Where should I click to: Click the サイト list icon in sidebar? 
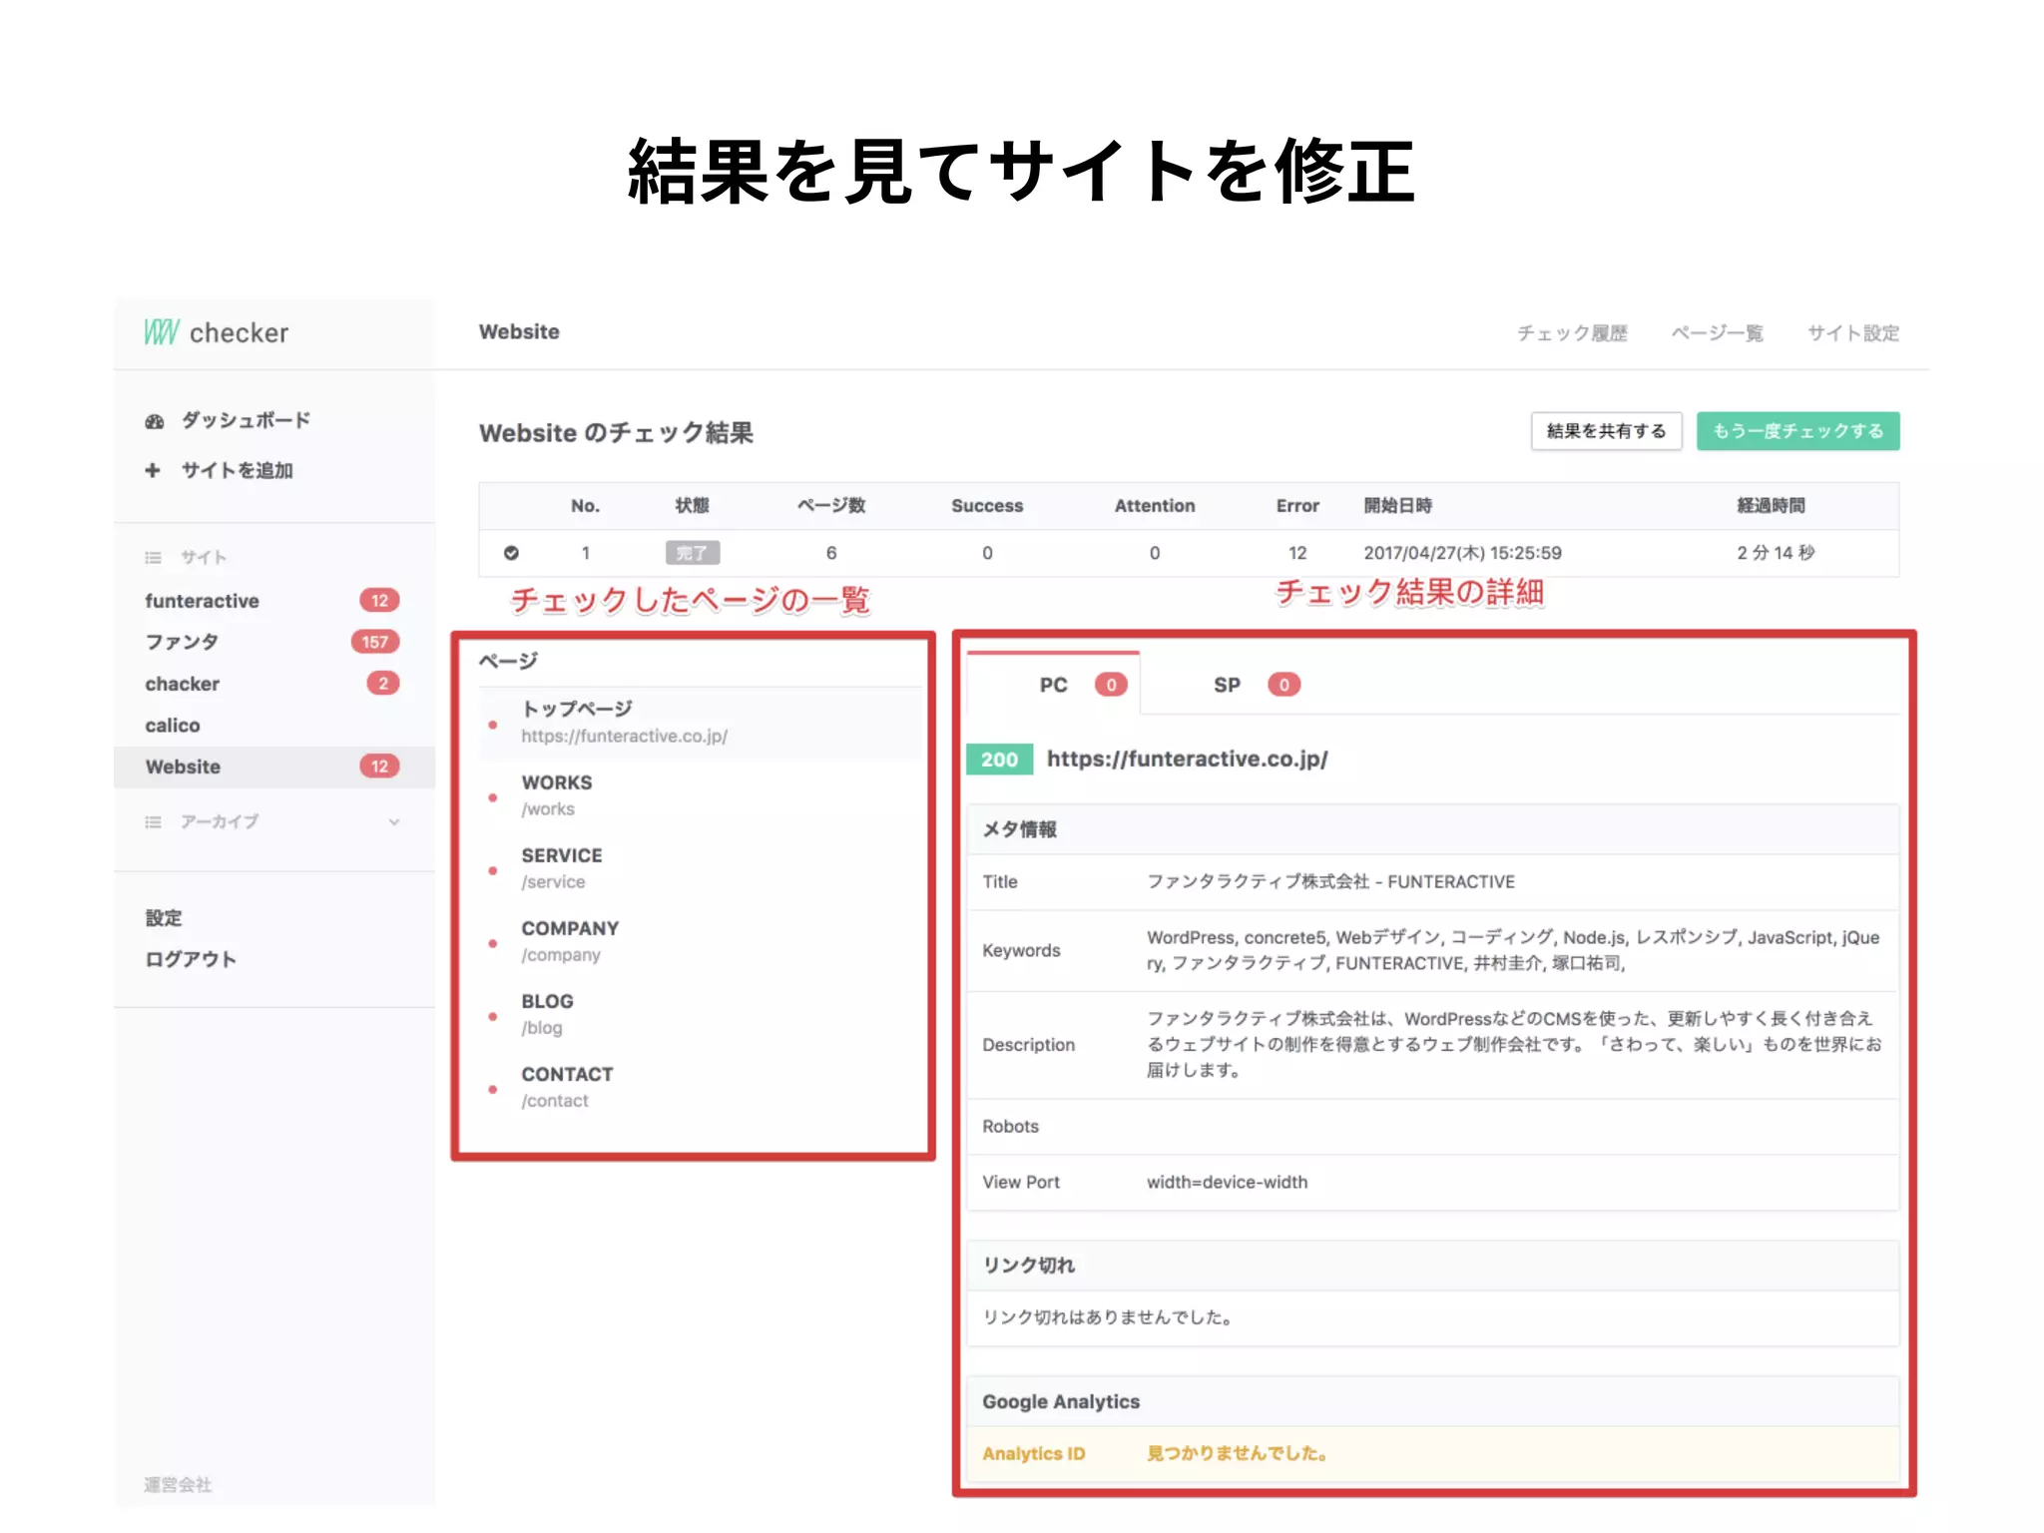[x=153, y=558]
